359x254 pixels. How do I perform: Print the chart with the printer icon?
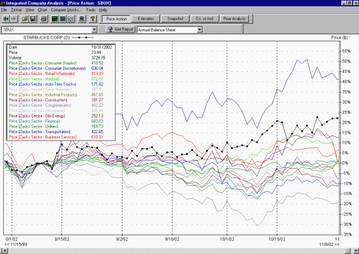44,19
